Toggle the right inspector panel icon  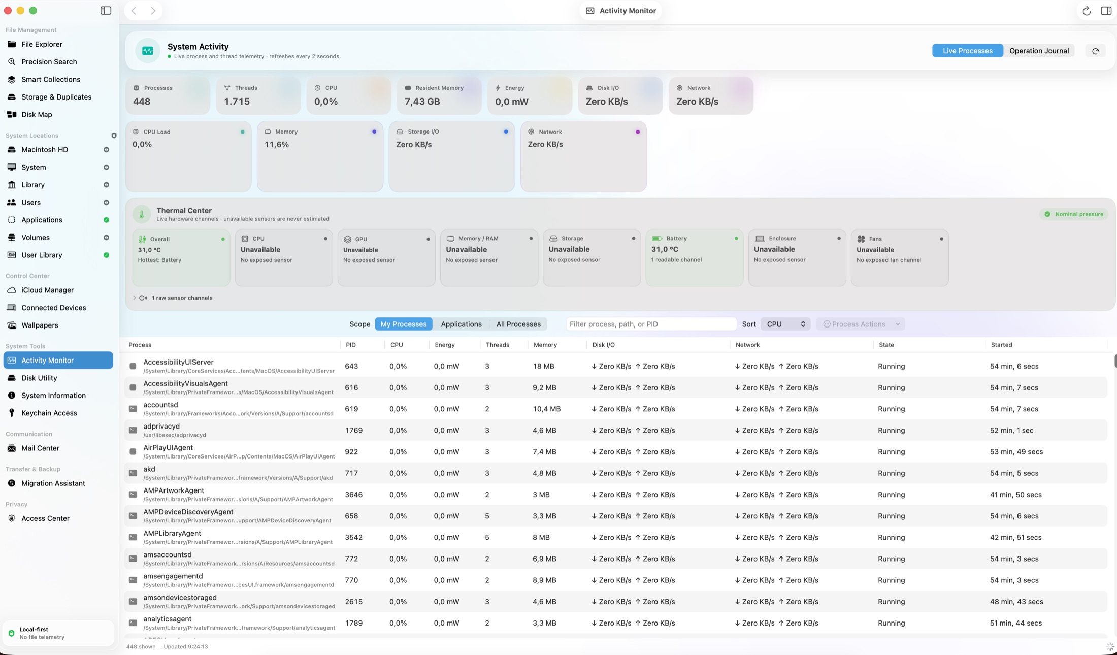(1106, 11)
